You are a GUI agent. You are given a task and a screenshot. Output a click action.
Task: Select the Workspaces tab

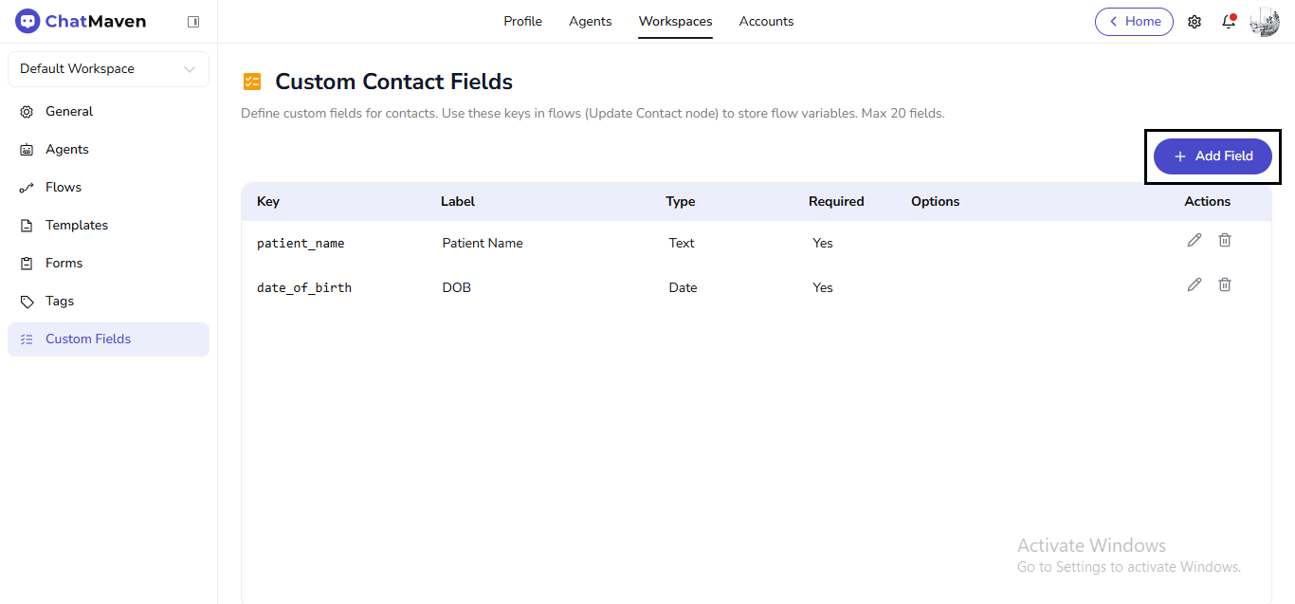pos(675,21)
